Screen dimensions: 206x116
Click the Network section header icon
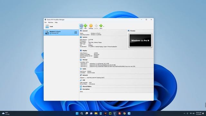pos(81,75)
